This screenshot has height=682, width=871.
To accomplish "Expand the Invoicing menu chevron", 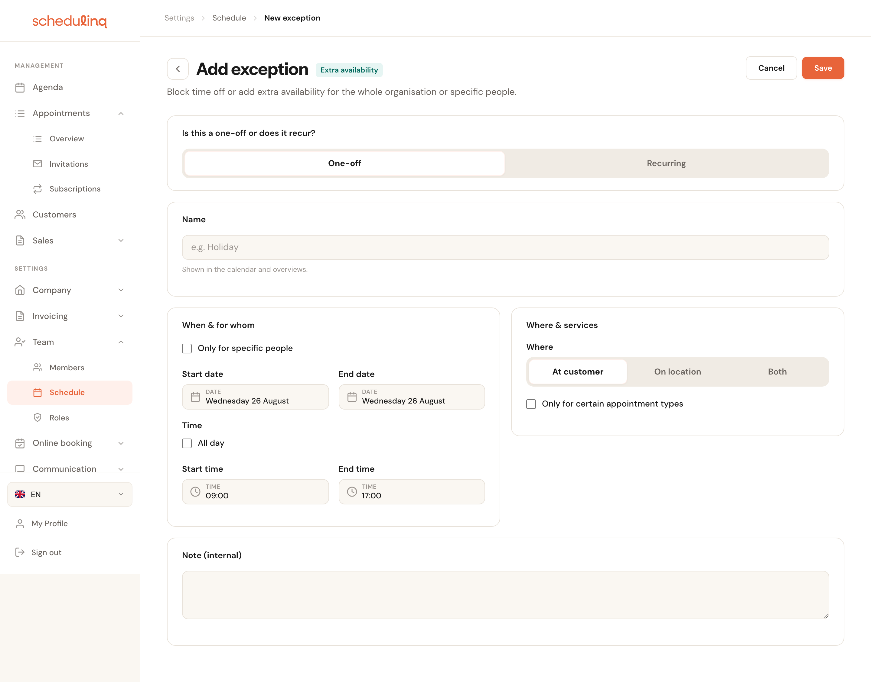I will click(x=121, y=316).
